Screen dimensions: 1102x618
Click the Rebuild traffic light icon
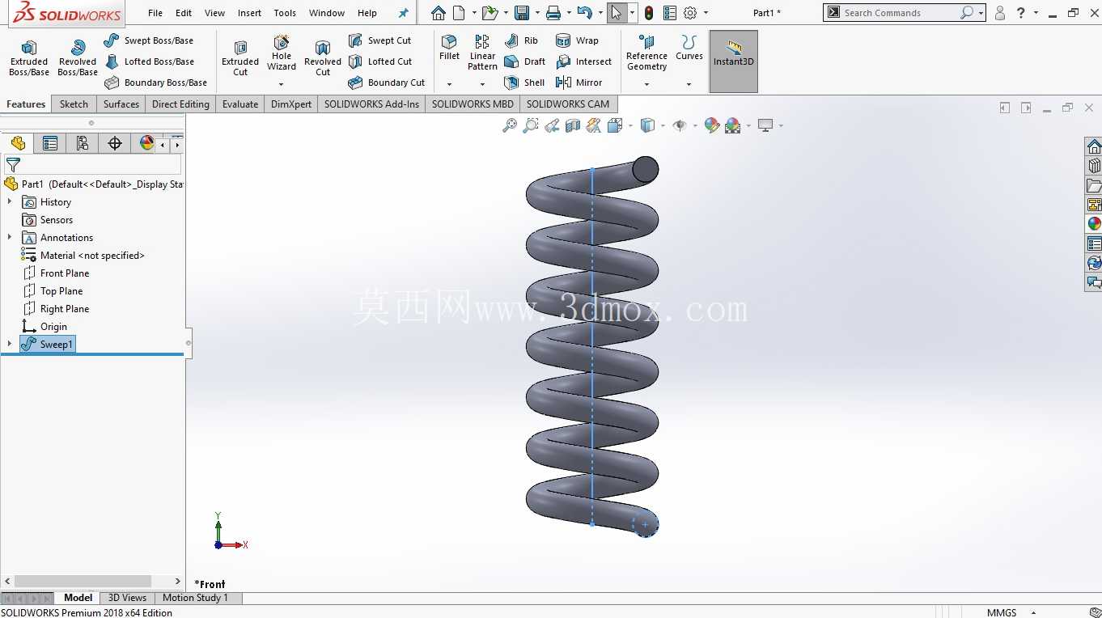point(649,13)
